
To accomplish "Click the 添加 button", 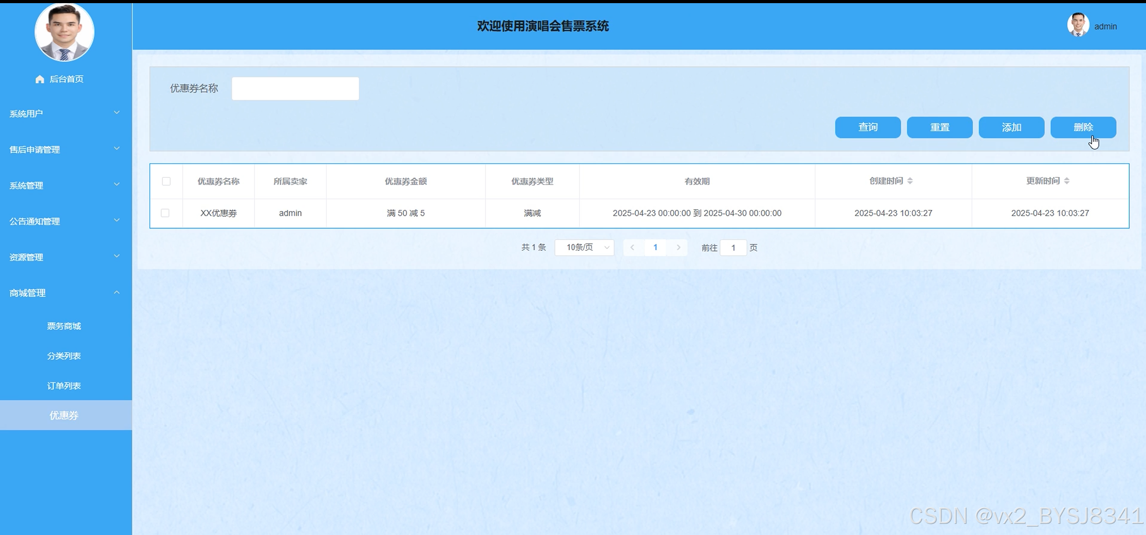I will tap(1011, 128).
